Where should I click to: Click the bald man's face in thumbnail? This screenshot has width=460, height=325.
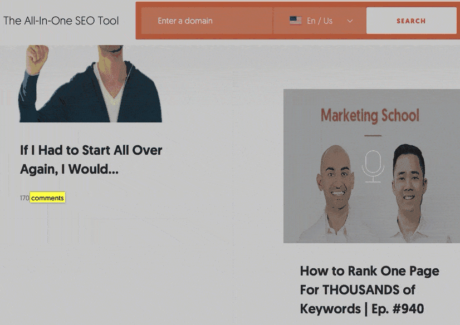coord(335,176)
